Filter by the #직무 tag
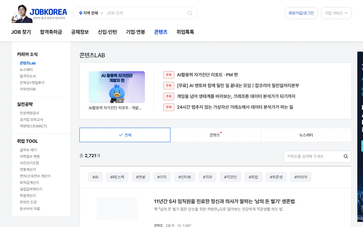The image size is (363, 227). click(x=208, y=177)
